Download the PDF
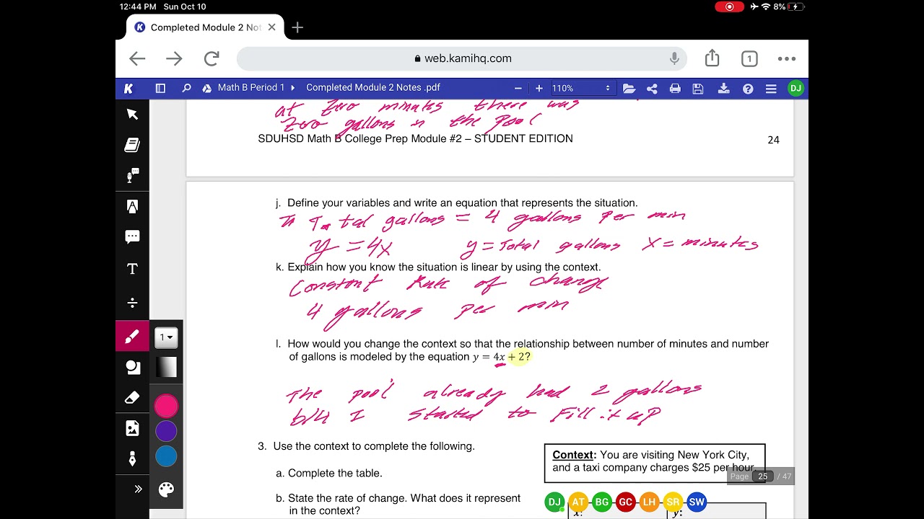Image resolution: width=924 pixels, height=519 pixels. pos(723,89)
